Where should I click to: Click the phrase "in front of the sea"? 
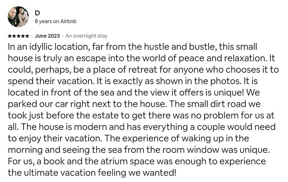point(78,92)
